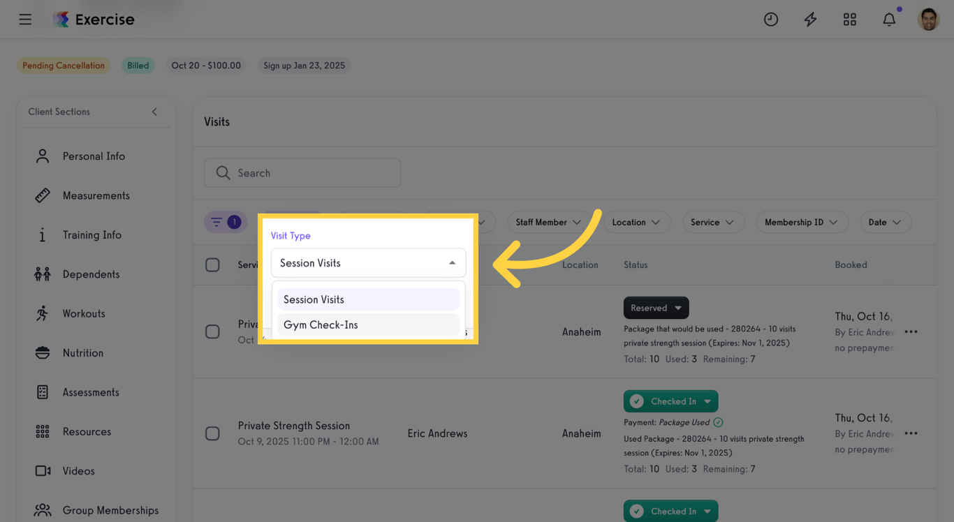Screen dimensions: 954x522
Task: Open more options for Reserved visit row
Action: (x=911, y=331)
